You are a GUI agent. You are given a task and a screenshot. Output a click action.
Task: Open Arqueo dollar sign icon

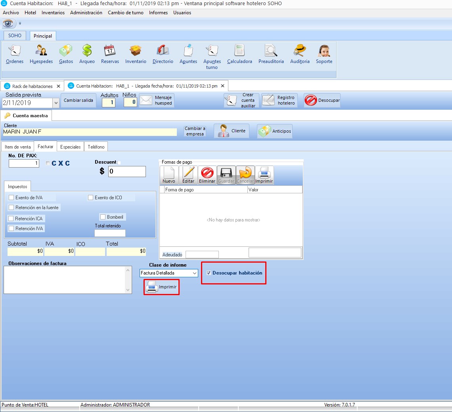coord(87,54)
